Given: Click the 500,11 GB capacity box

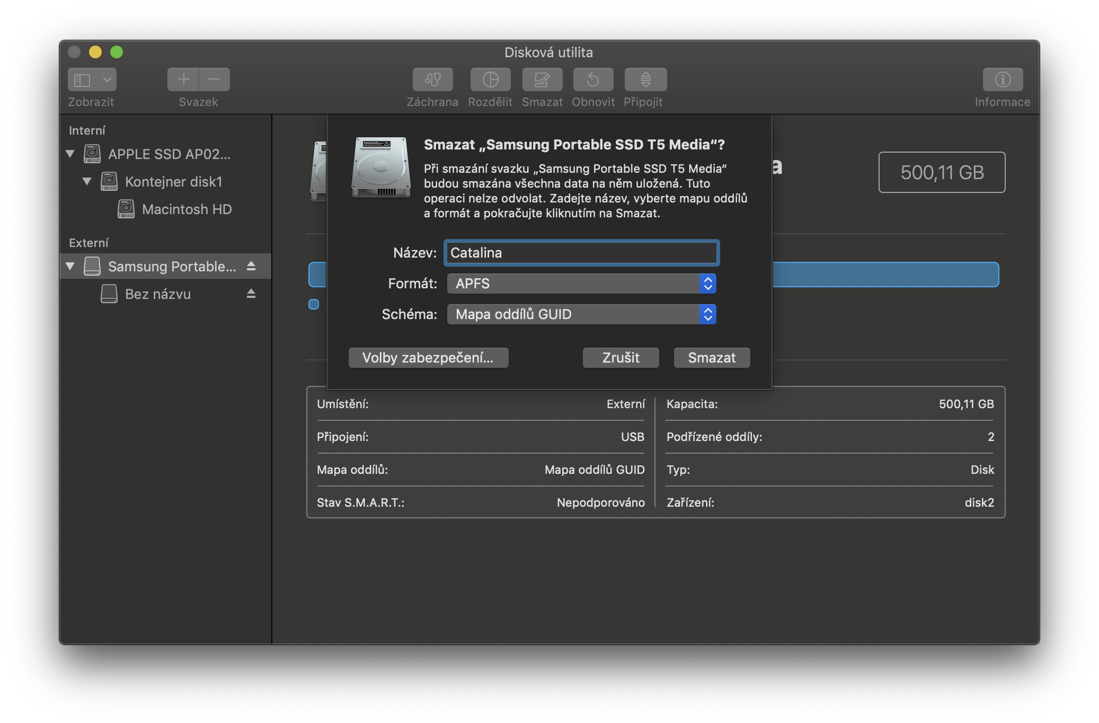Looking at the screenshot, I should (x=942, y=172).
